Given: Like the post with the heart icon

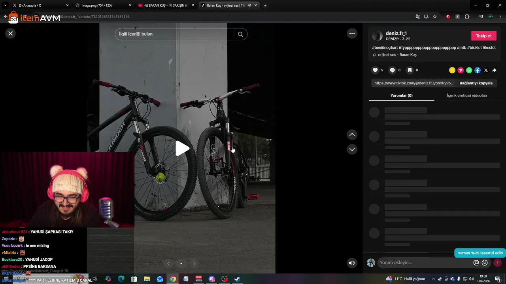Looking at the screenshot, I should click(375, 70).
